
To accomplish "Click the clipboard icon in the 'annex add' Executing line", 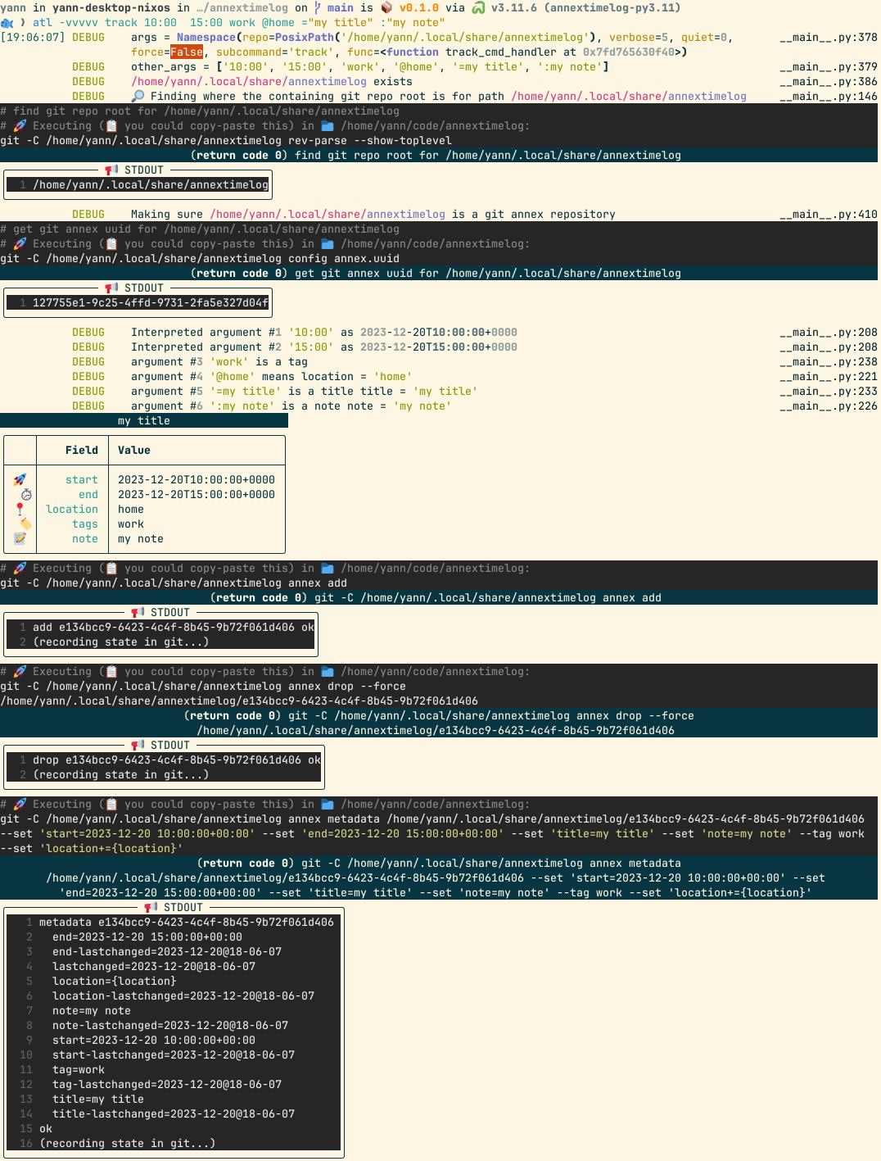I will tap(111, 568).
